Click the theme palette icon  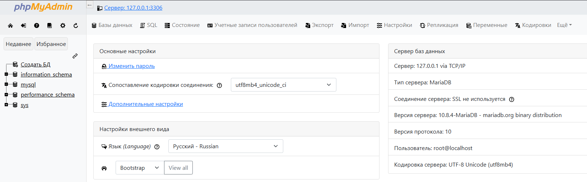click(104, 168)
